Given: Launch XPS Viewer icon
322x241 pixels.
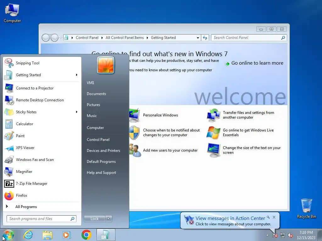Looking at the screenshot, I should [9, 148].
